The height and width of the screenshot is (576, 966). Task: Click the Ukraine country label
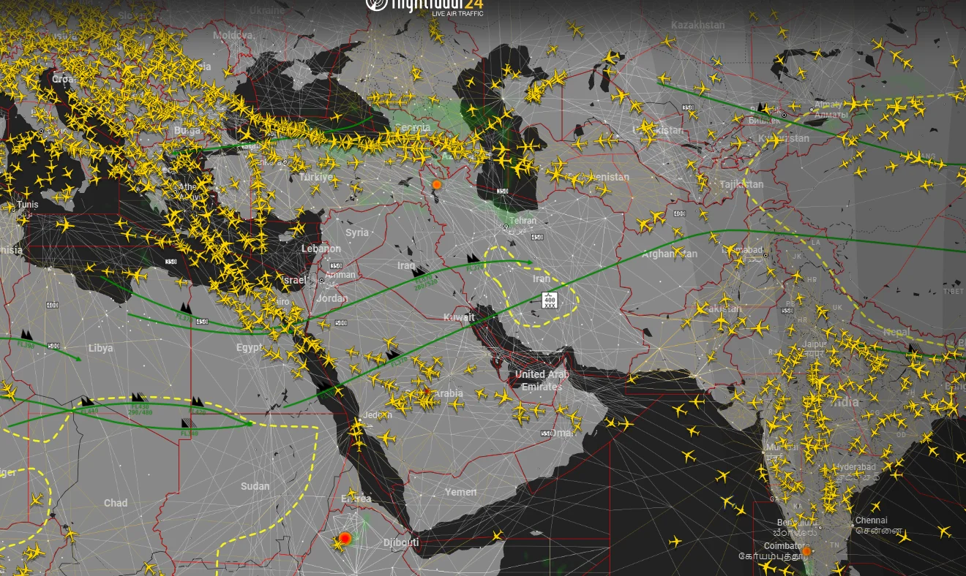tap(267, 11)
